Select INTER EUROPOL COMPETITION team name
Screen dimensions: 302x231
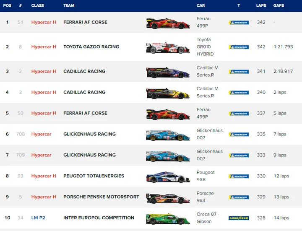coord(99,218)
